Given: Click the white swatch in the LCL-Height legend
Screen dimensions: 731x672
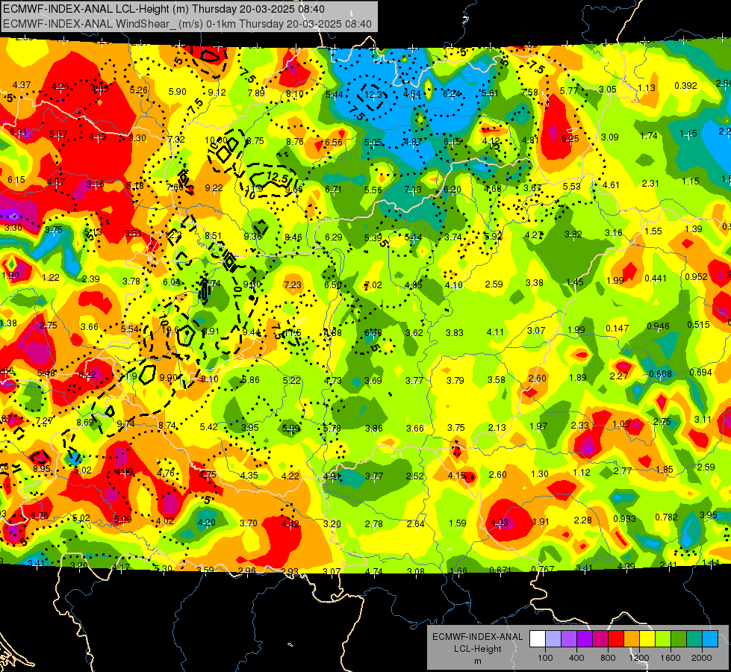Looking at the screenshot, I should (538, 639).
